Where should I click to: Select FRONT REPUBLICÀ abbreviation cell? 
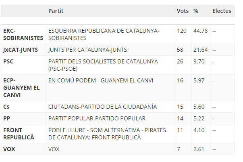pos(19,134)
